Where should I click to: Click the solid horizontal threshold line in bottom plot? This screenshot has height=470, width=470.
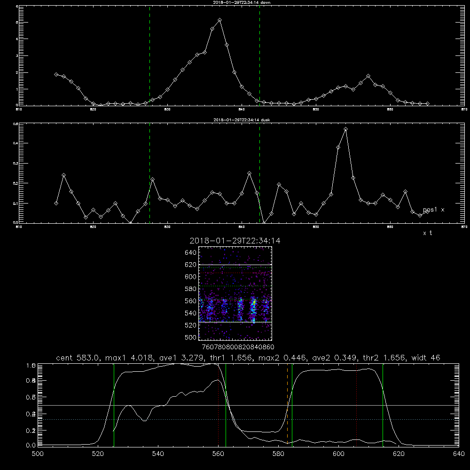(x=248, y=405)
